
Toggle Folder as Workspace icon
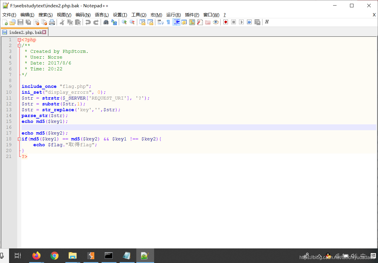pos(208,22)
